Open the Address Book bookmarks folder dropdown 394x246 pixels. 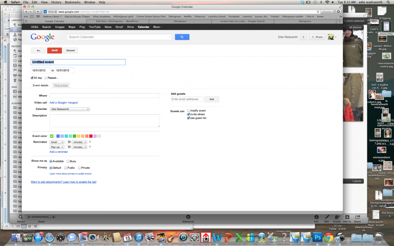[x=52, y=17]
